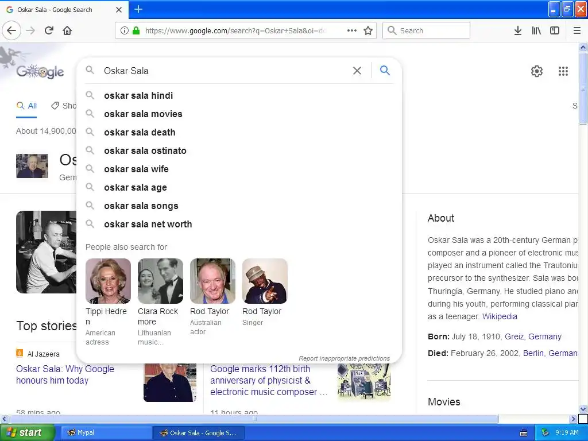Click the green padlock security icon
The width and height of the screenshot is (588, 441).
click(136, 30)
